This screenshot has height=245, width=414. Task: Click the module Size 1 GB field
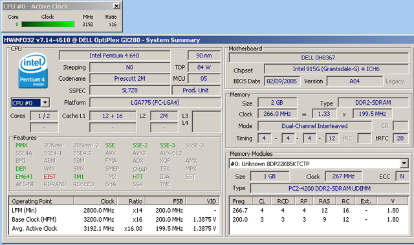(x=270, y=176)
